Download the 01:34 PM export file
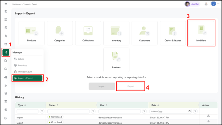 pos(208,121)
